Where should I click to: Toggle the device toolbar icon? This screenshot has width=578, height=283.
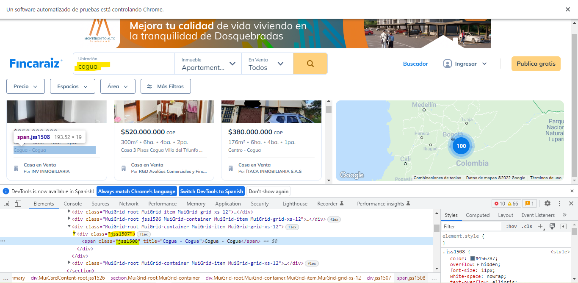[x=18, y=204]
